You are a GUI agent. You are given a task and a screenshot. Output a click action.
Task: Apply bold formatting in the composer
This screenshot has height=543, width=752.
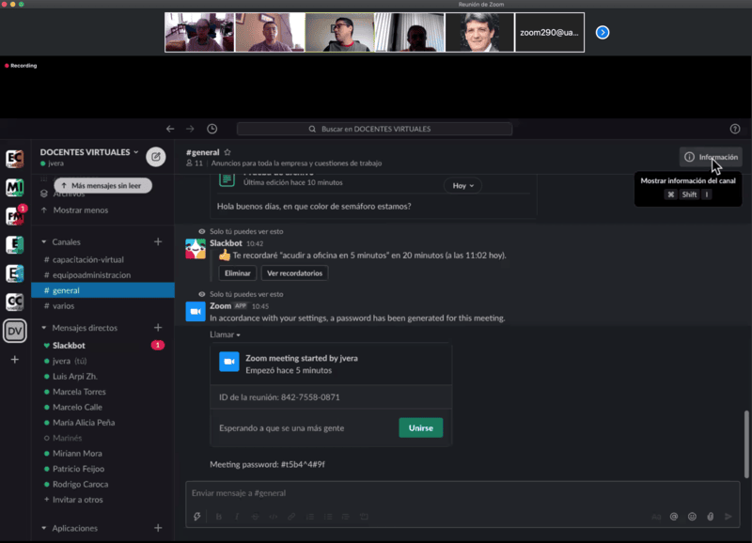(x=219, y=517)
